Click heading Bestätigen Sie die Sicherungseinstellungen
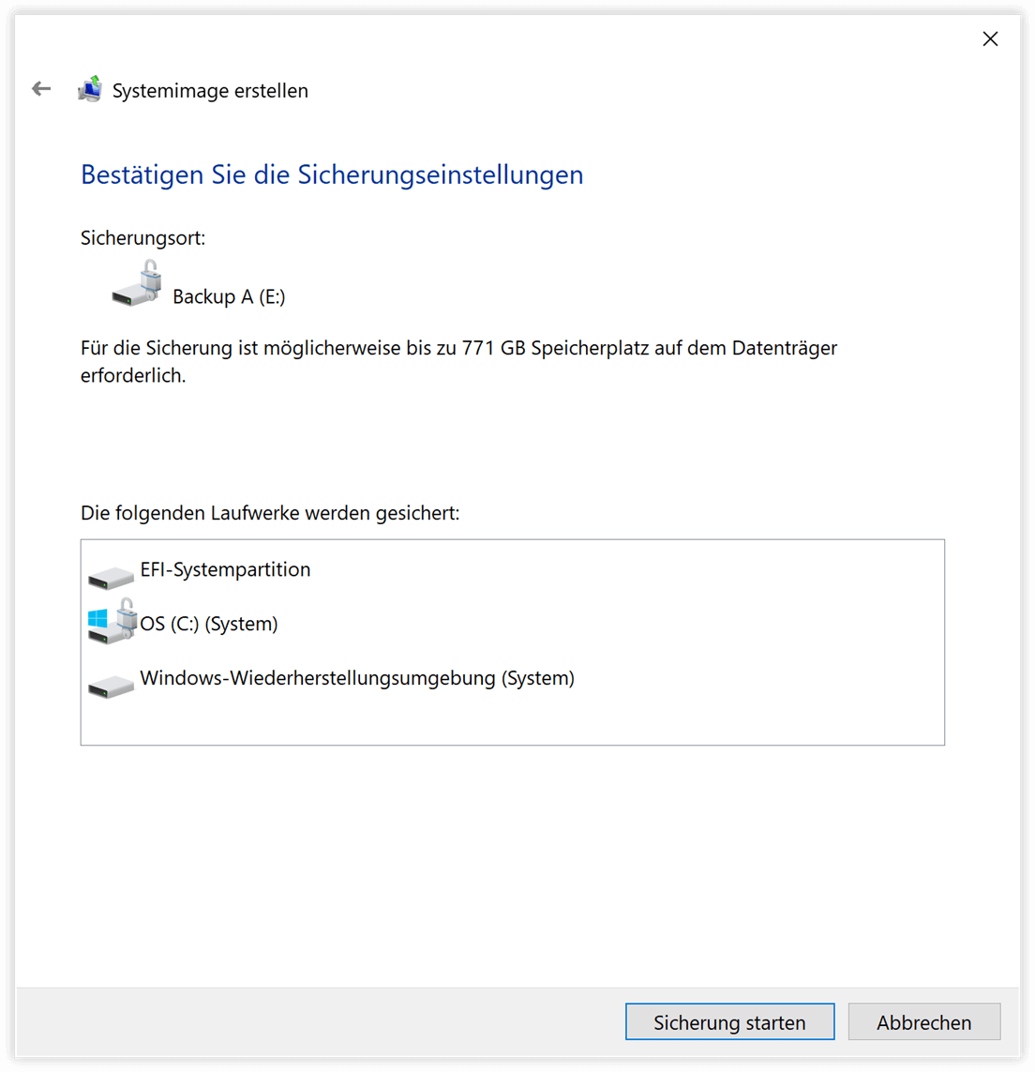 pos(332,175)
